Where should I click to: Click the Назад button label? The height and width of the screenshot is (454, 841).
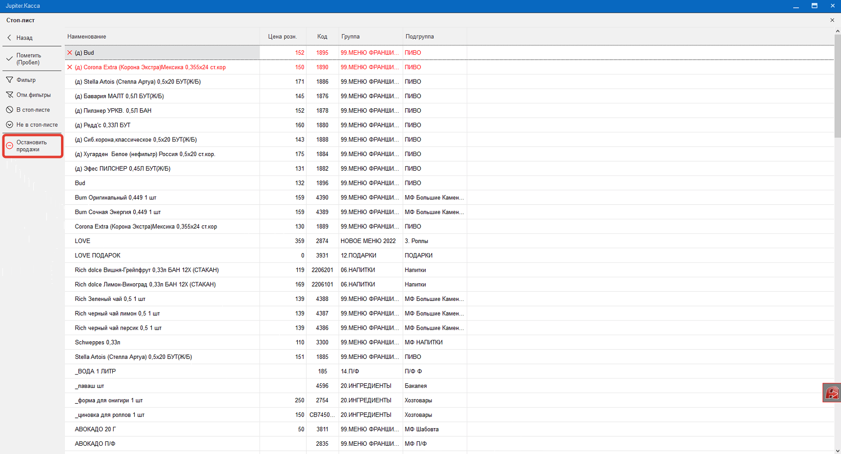pos(24,38)
